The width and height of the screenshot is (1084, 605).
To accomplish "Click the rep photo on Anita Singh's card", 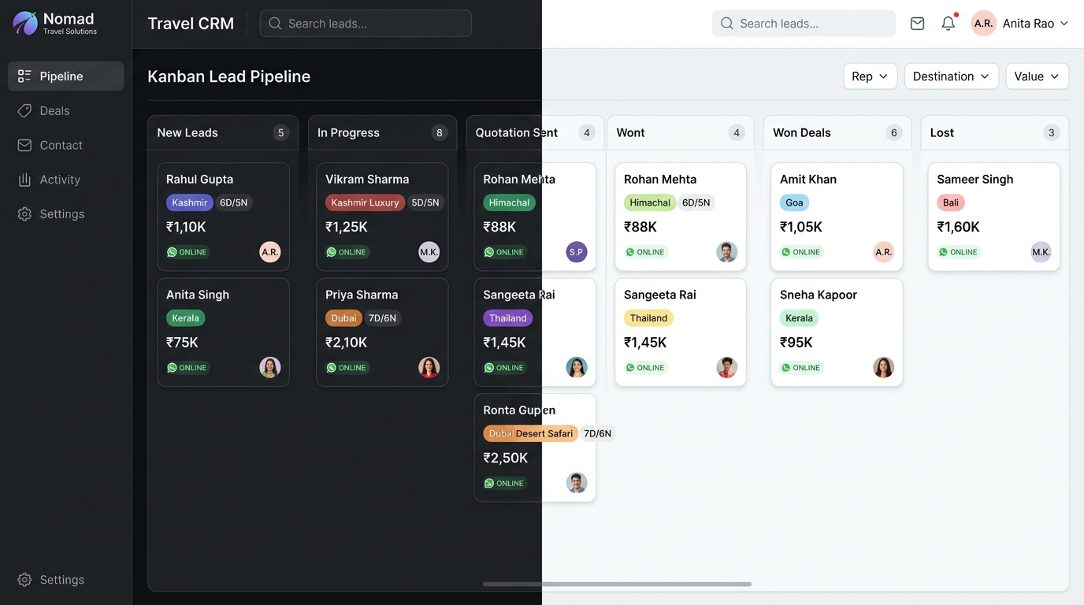I will (x=270, y=368).
